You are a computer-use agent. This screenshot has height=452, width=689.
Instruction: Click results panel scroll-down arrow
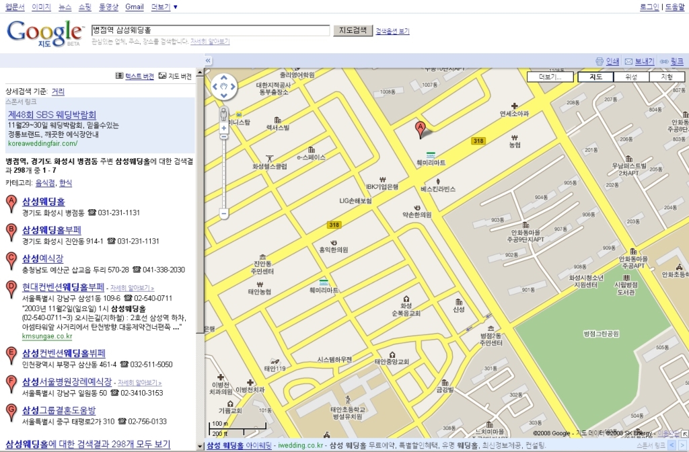tap(200, 447)
